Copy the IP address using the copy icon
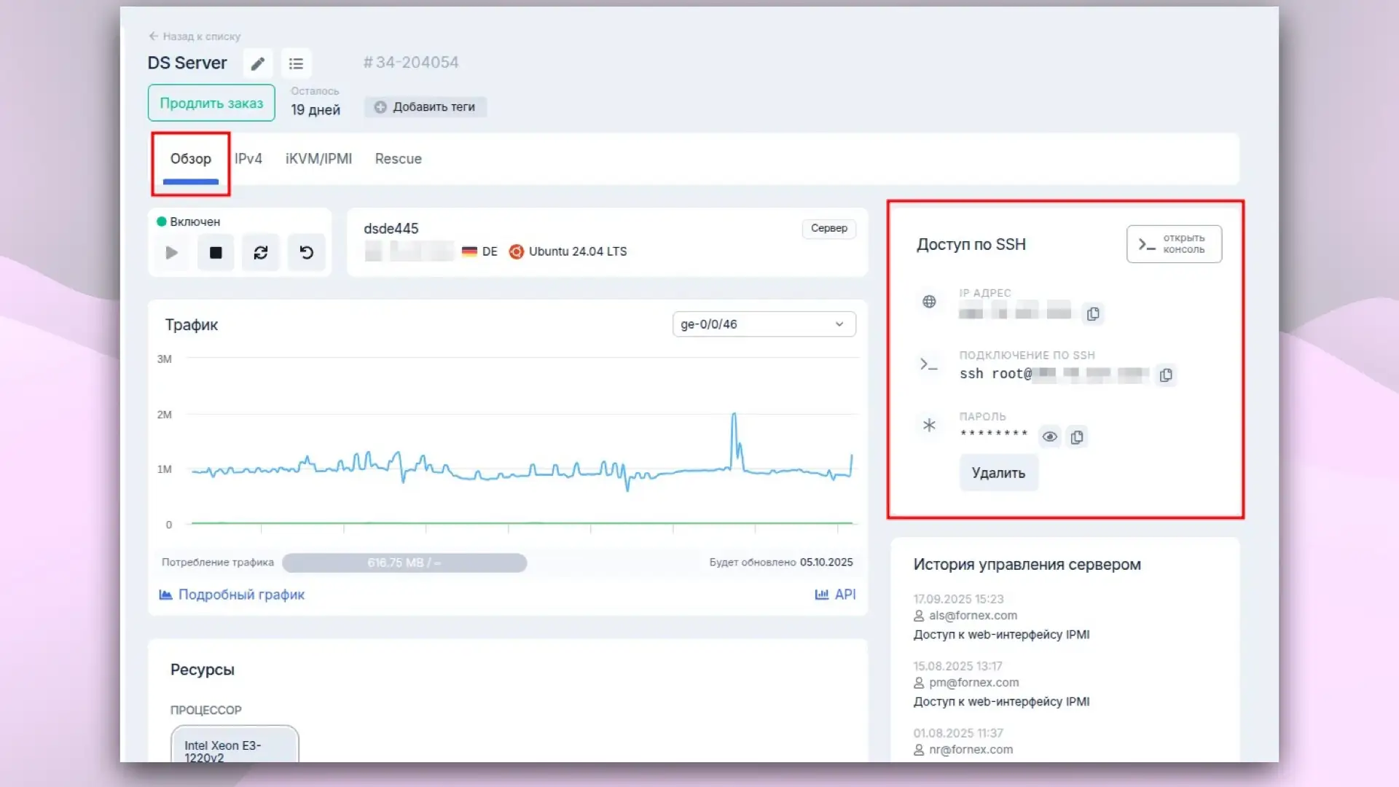Image resolution: width=1399 pixels, height=787 pixels. click(x=1093, y=313)
